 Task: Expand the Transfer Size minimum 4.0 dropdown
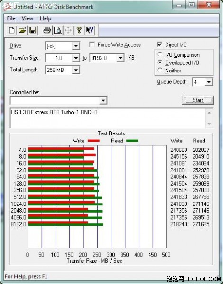coord(76,58)
